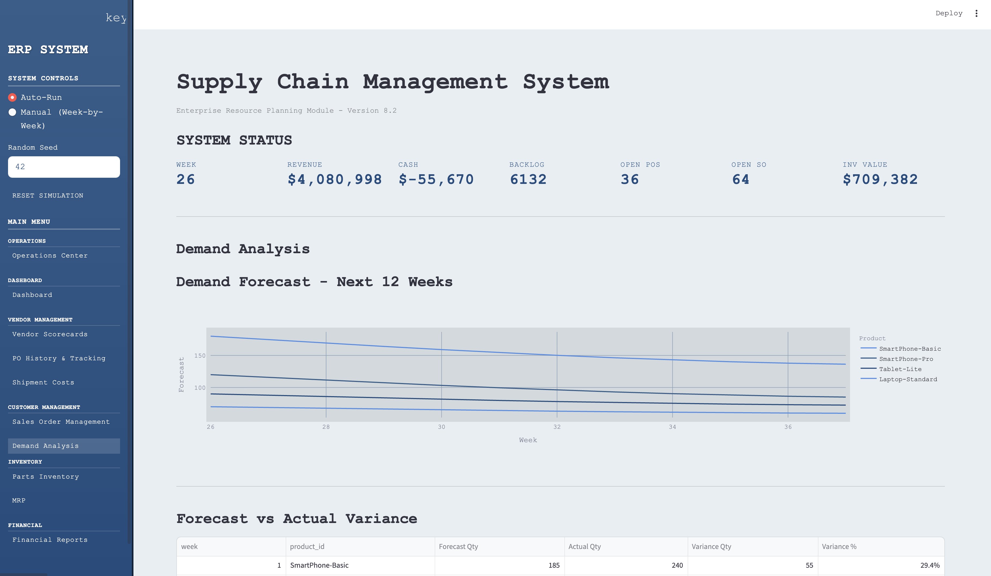The width and height of the screenshot is (991, 576).
Task: Open Vendor Scorecards
Action: pyautogui.click(x=50, y=334)
